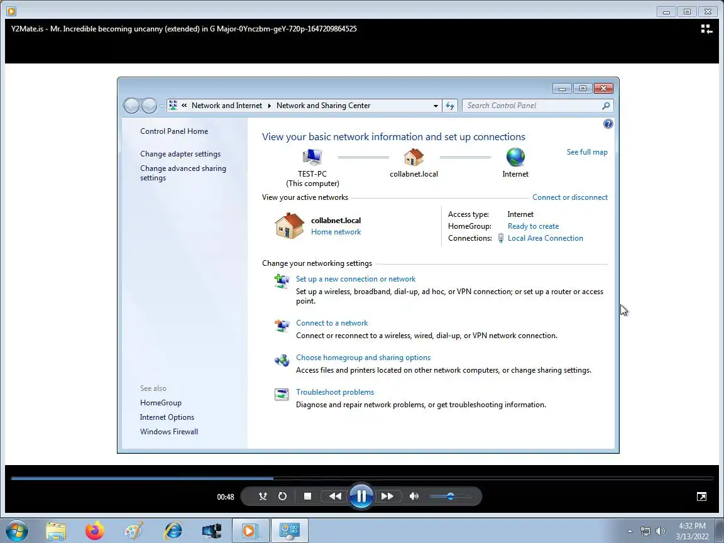Click the Media Player icon in the title bar
Viewport: 724px width, 543px height.
tap(11, 11)
